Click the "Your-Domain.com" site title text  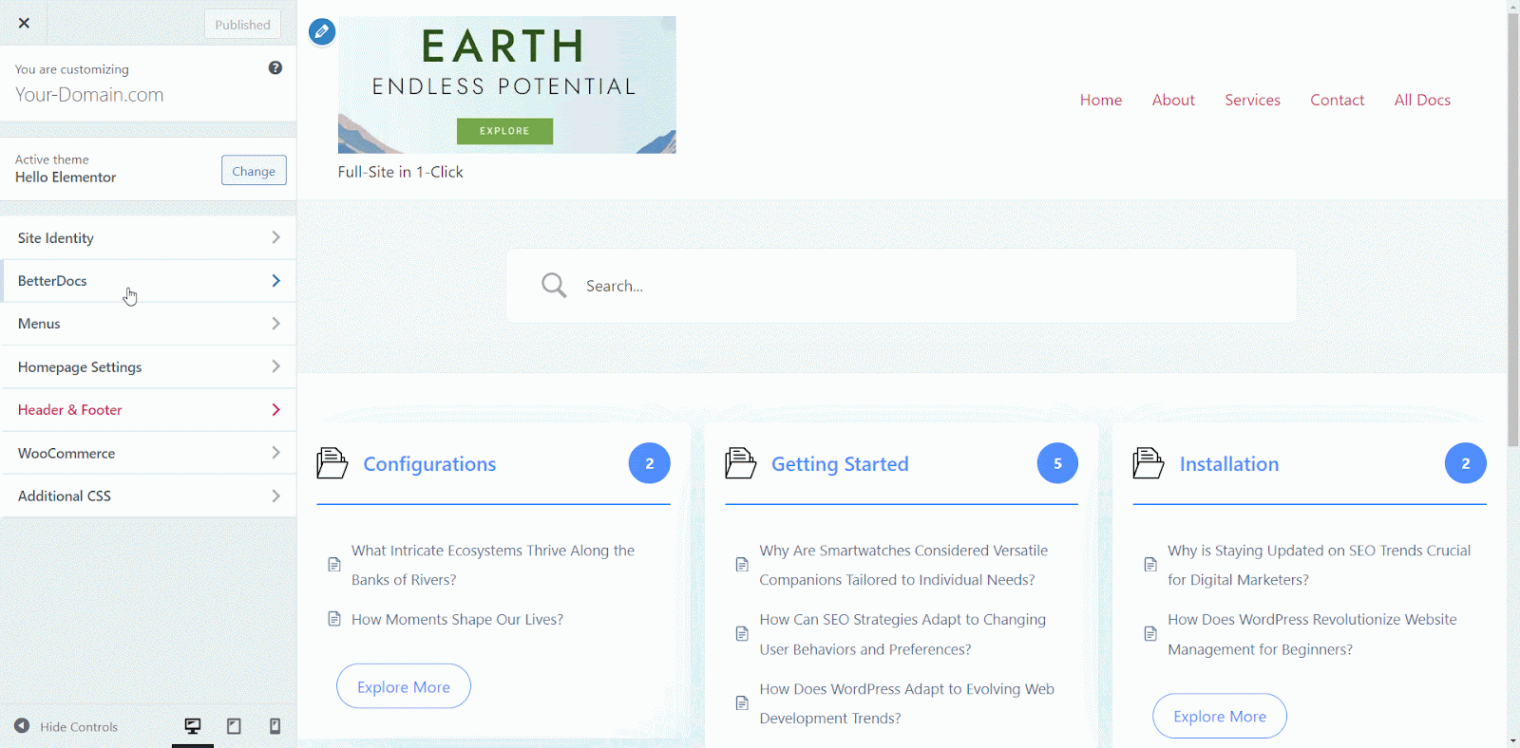(89, 95)
